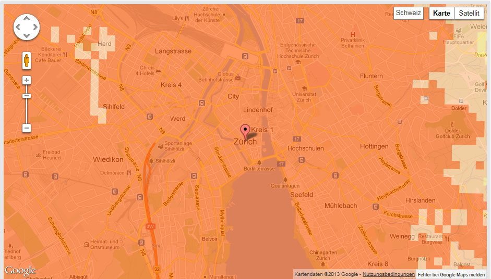Click the Langstrasse label

click(173, 51)
